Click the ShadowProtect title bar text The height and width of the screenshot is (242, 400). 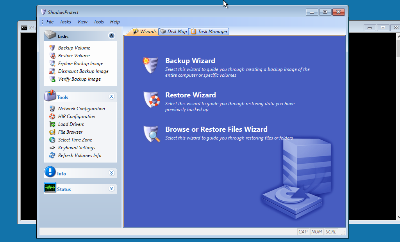coord(63,12)
